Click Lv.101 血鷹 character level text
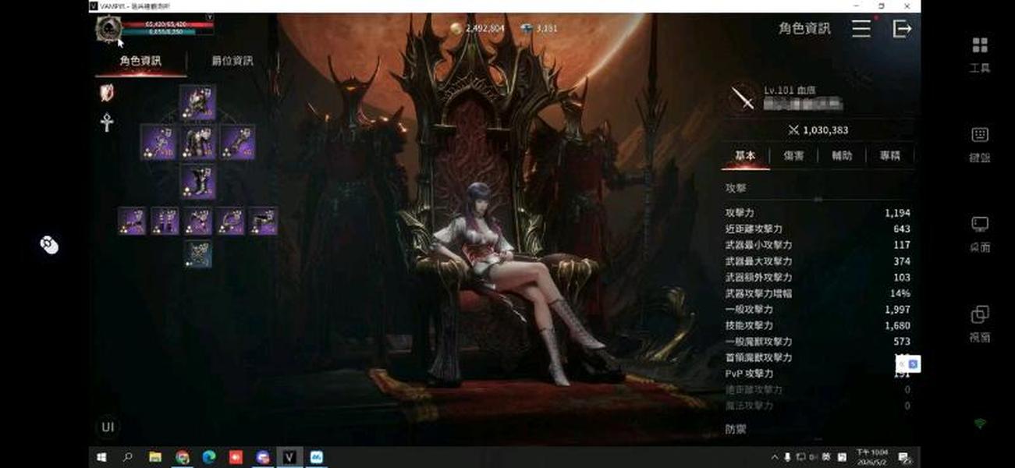 click(791, 90)
